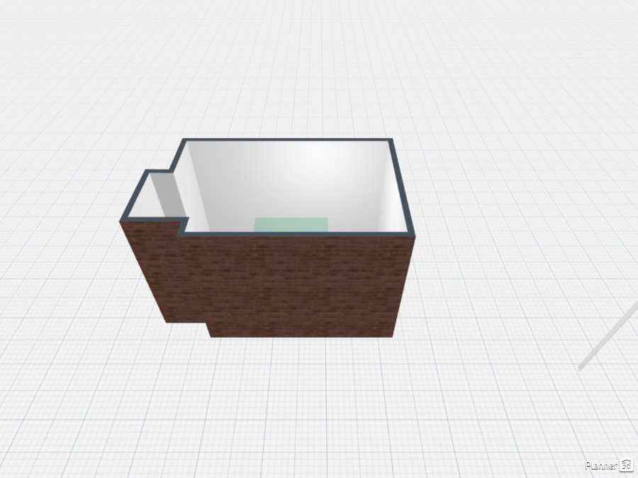Click the bottom-right corner of the brick wall
Viewport: 638px width, 478px height.
pyautogui.click(x=393, y=336)
